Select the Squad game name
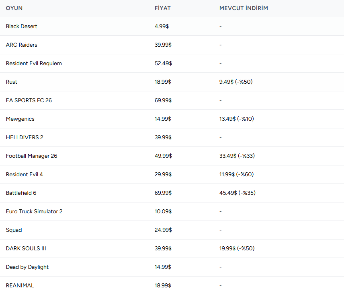The height and width of the screenshot is (293, 344). click(14, 230)
